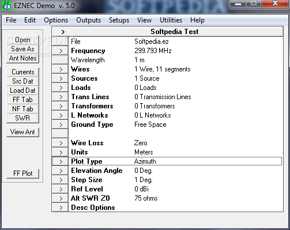Image resolution: width=290 pixels, height=230 pixels.
Task: Click the EZNEC app icon in title bar
Action: [6, 5]
